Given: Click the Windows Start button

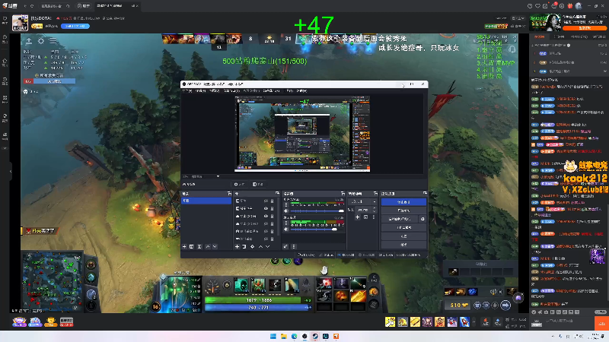Looking at the screenshot, I should click(273, 336).
